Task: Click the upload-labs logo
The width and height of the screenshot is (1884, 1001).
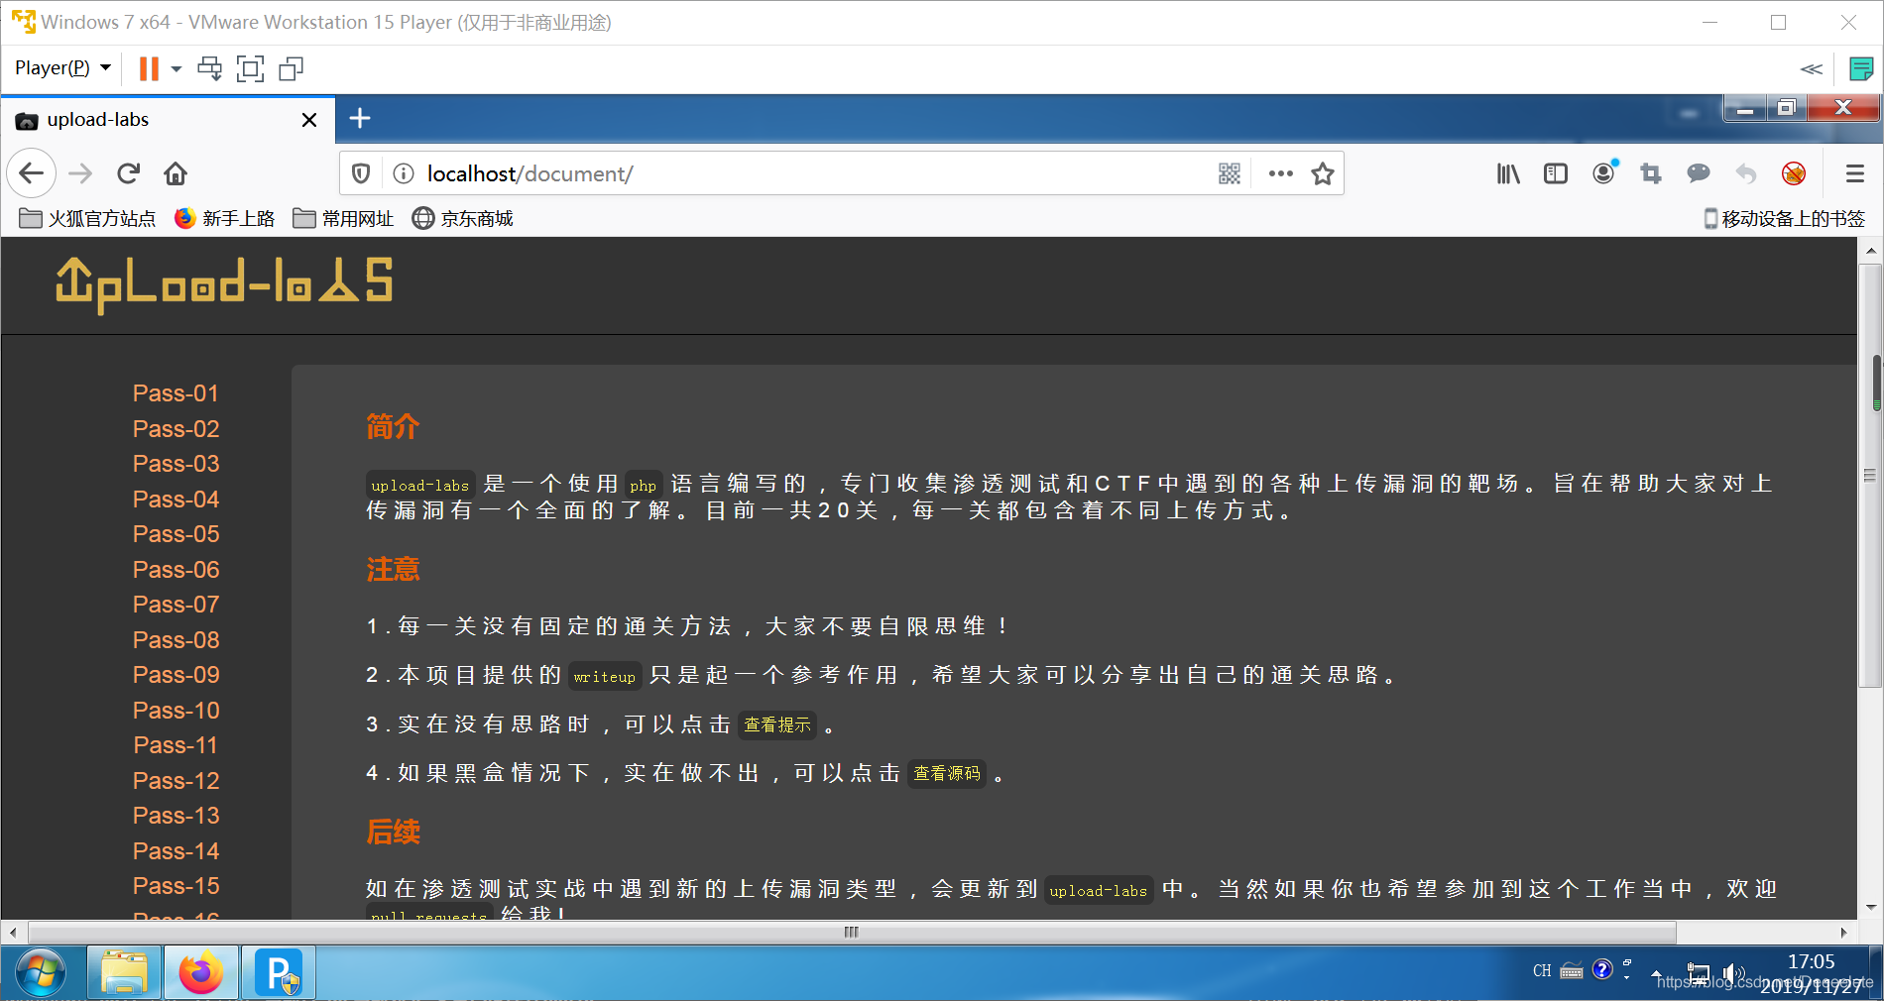Action: 224,284
